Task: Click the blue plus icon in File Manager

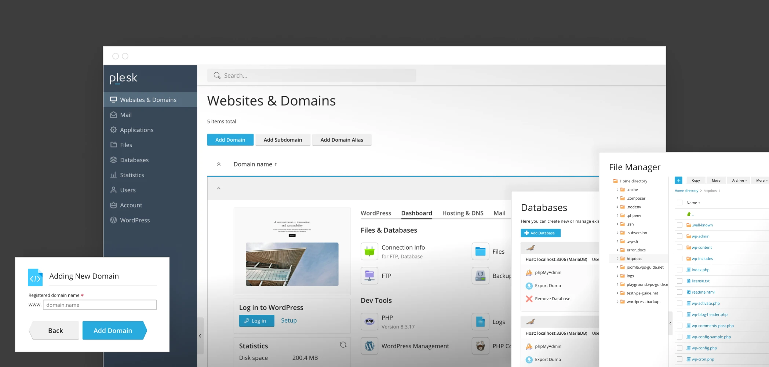Action: 678,180
